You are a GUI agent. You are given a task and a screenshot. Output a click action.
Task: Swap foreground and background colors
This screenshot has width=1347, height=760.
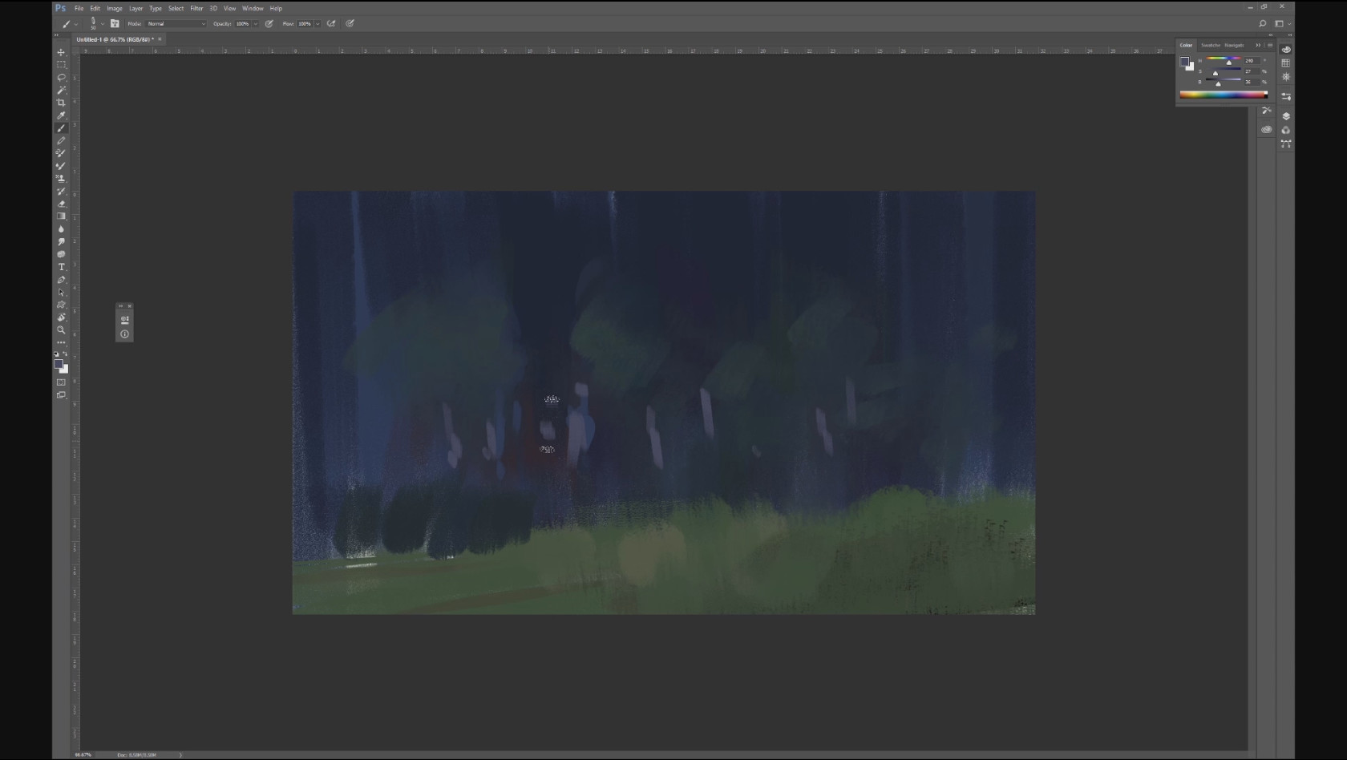point(66,354)
